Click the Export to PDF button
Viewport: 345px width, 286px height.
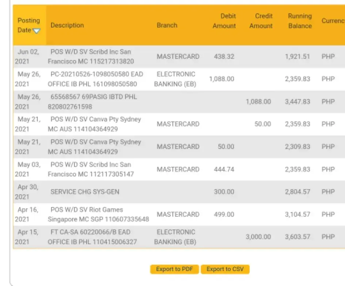pos(174,269)
